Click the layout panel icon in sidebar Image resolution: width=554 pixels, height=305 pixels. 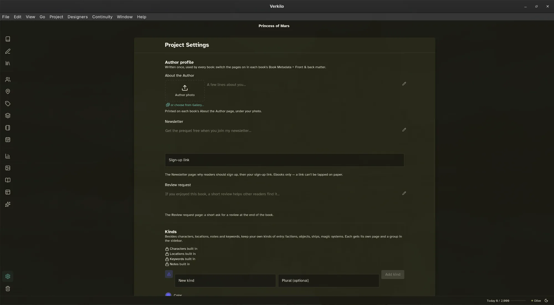[8, 192]
